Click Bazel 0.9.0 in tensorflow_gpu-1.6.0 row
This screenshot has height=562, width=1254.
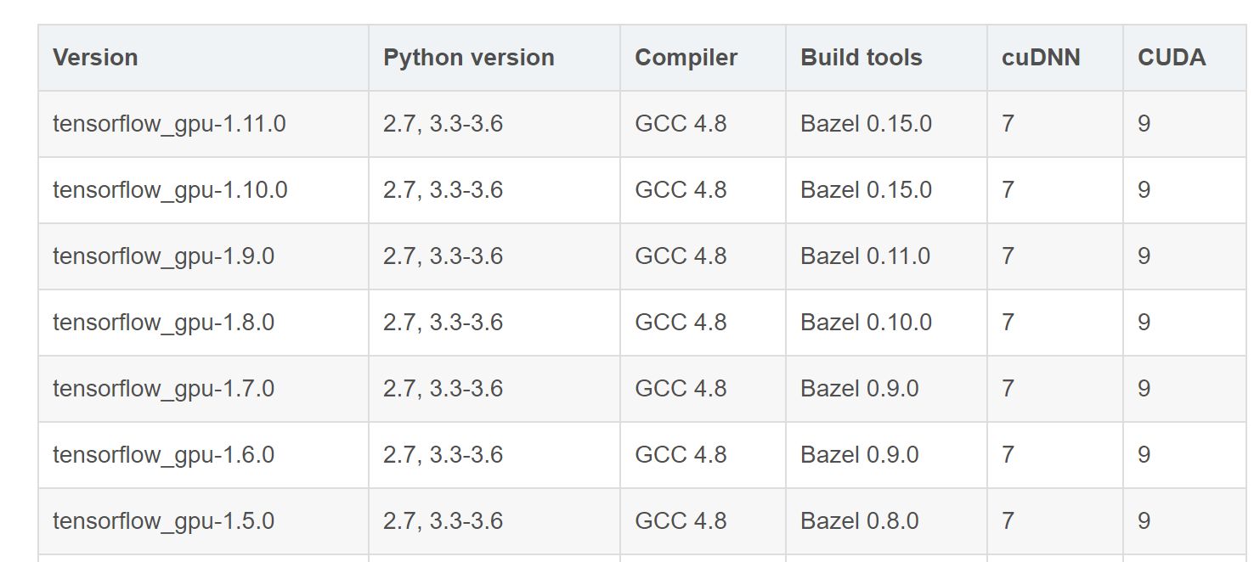pos(886,455)
